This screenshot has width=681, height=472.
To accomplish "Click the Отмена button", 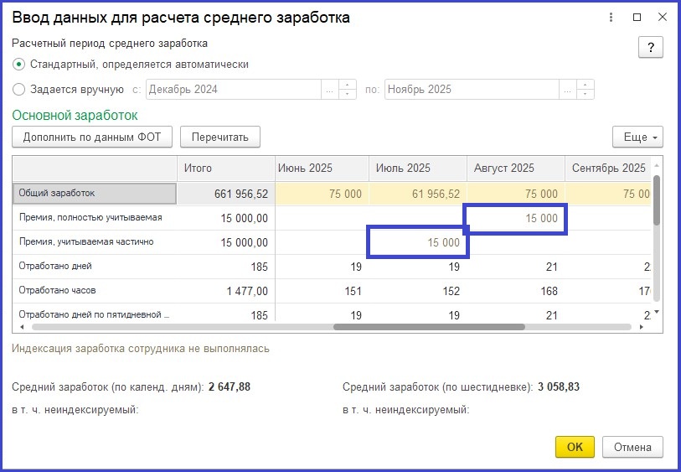I will click(632, 447).
